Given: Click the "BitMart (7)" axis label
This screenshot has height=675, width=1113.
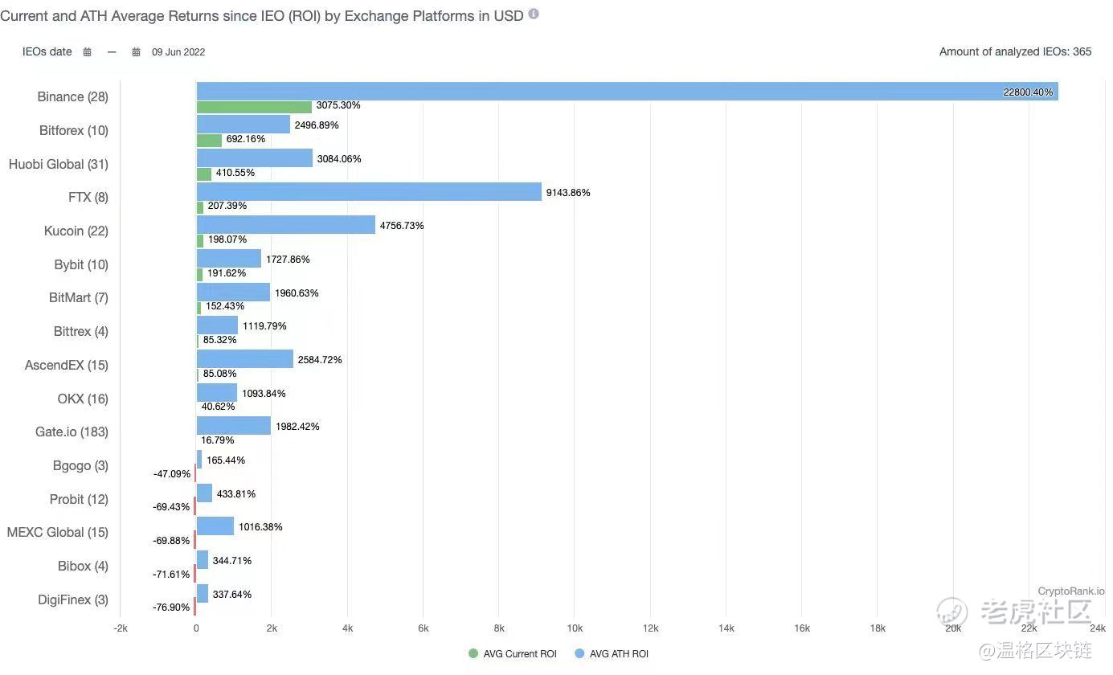Looking at the screenshot, I should point(79,298).
